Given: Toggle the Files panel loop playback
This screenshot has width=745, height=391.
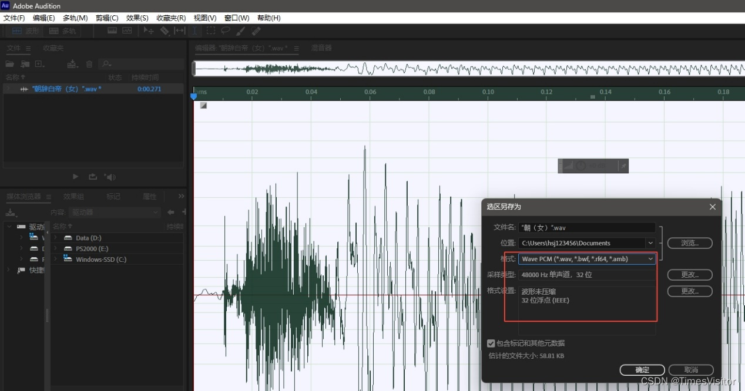Looking at the screenshot, I should click(93, 177).
